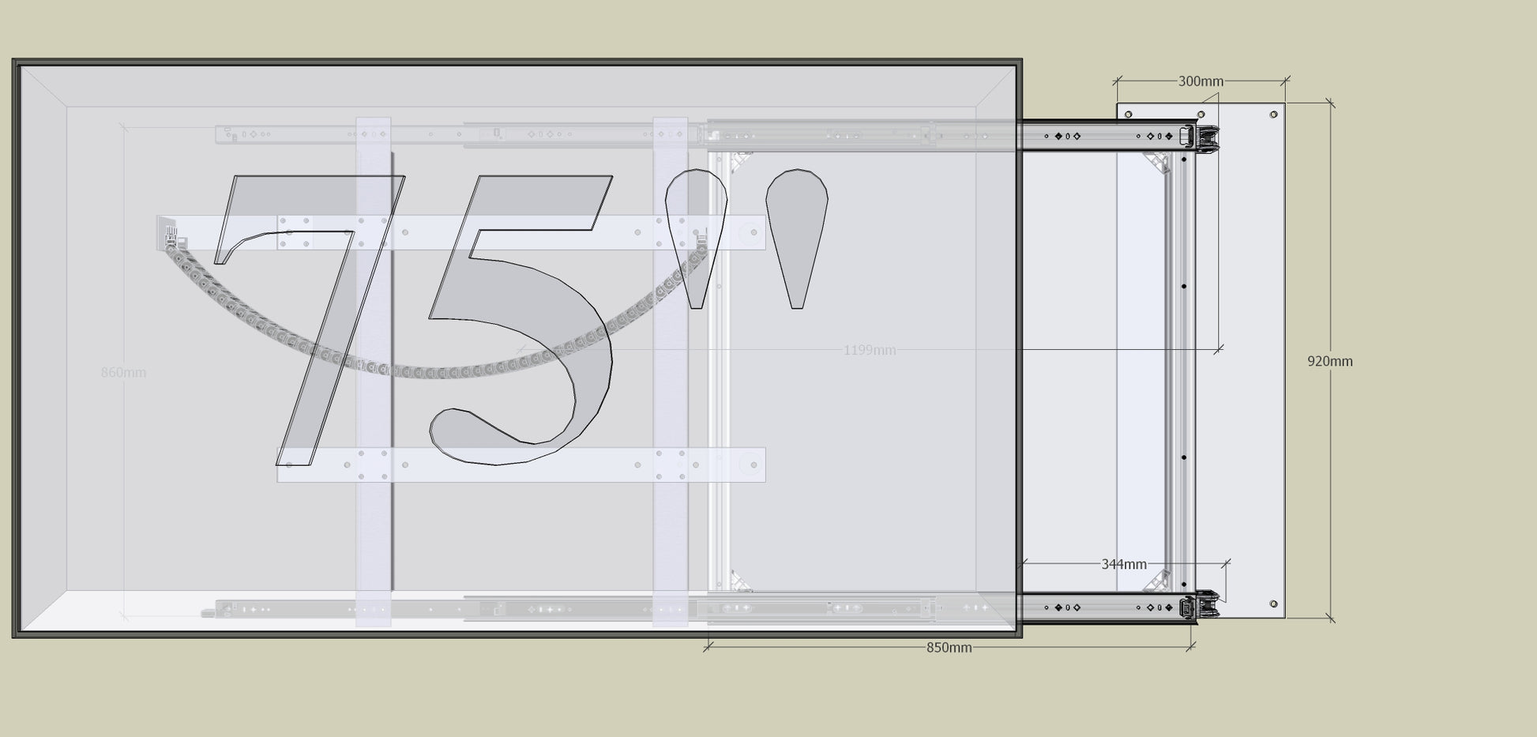
Task: Select the lower horizontal mounting bar
Action: 521,465
